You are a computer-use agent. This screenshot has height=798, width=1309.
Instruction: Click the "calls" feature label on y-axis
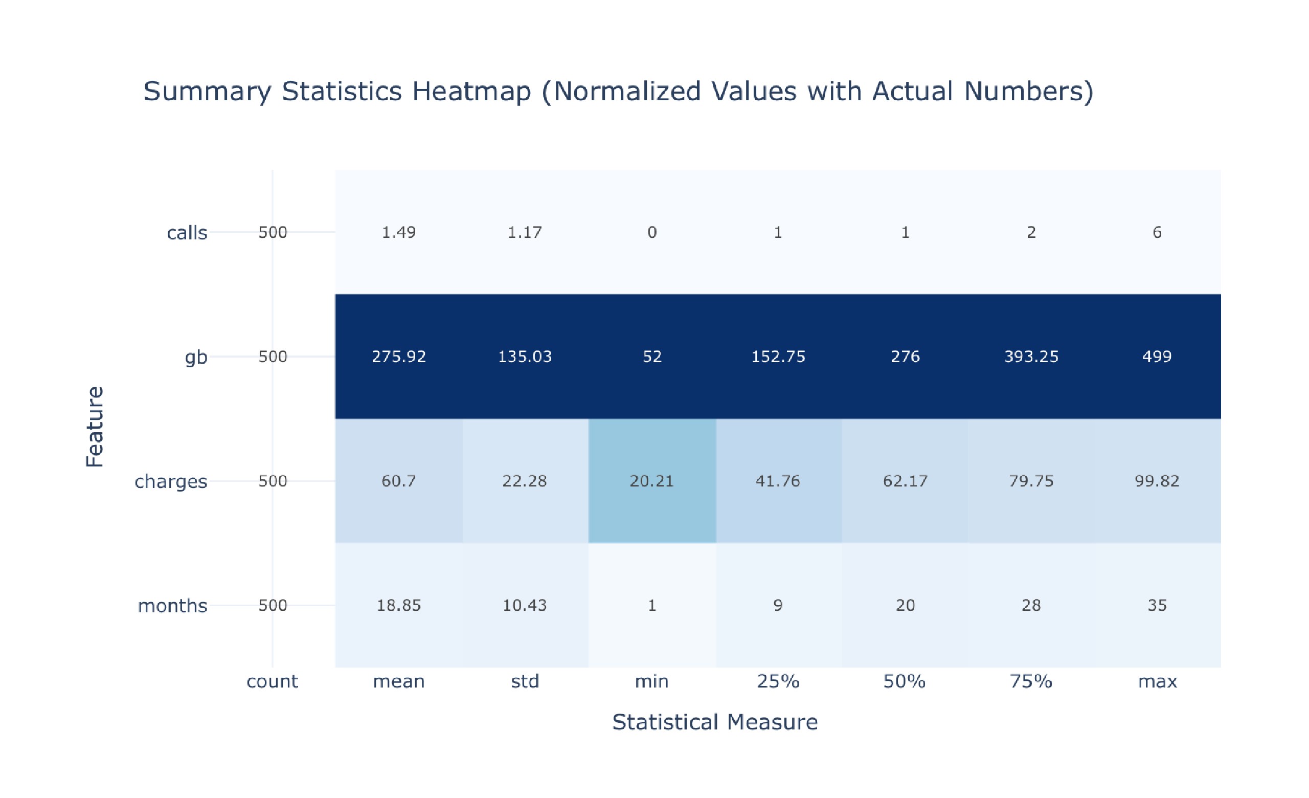point(187,233)
